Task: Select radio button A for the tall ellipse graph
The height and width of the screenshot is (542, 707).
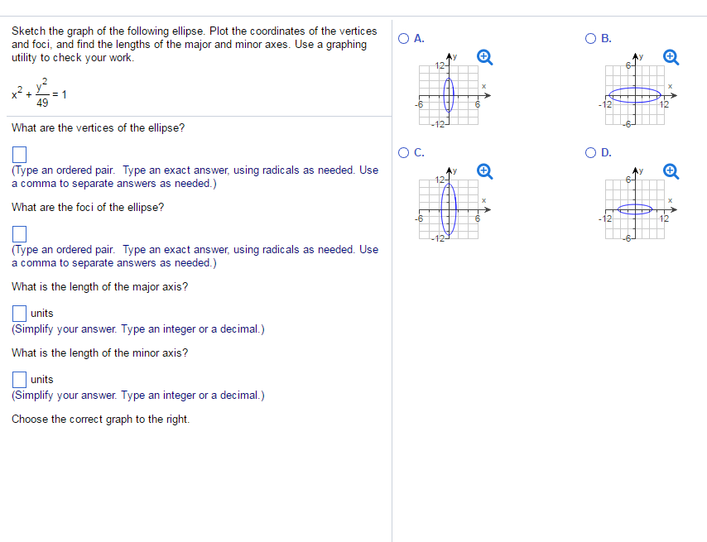Action: point(402,38)
